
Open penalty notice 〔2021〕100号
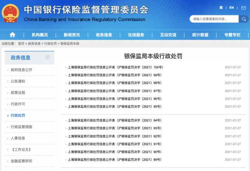[x=116, y=67]
